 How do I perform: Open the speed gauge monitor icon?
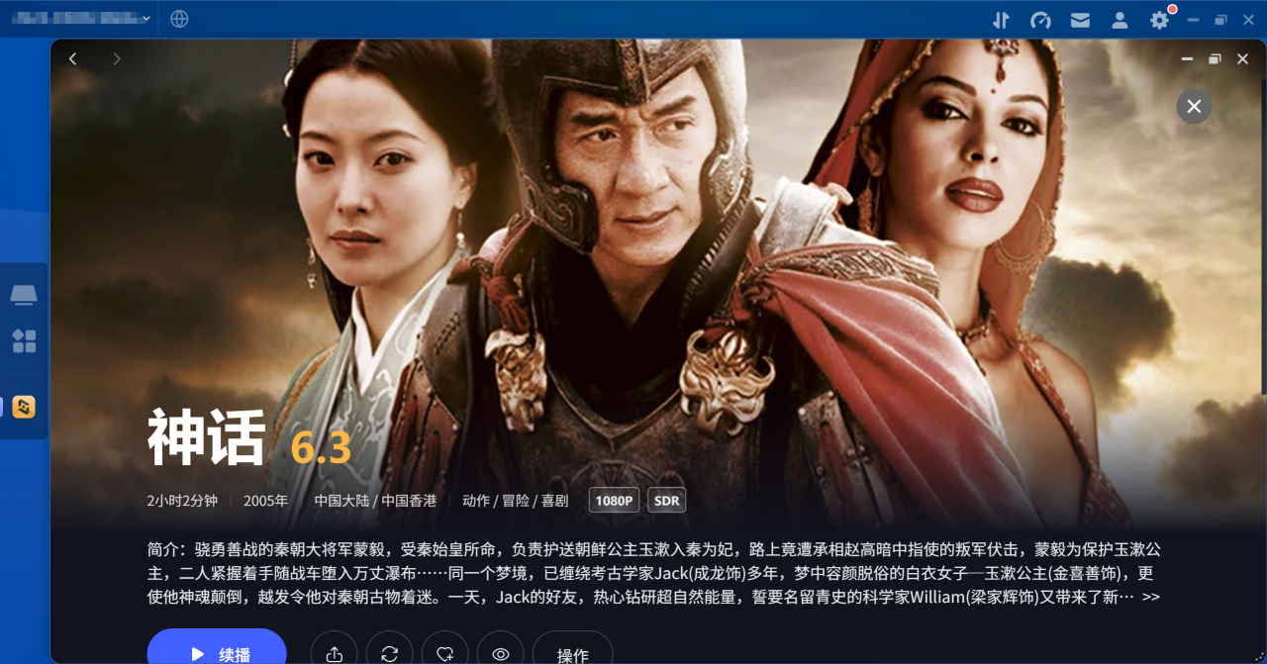(x=1040, y=19)
